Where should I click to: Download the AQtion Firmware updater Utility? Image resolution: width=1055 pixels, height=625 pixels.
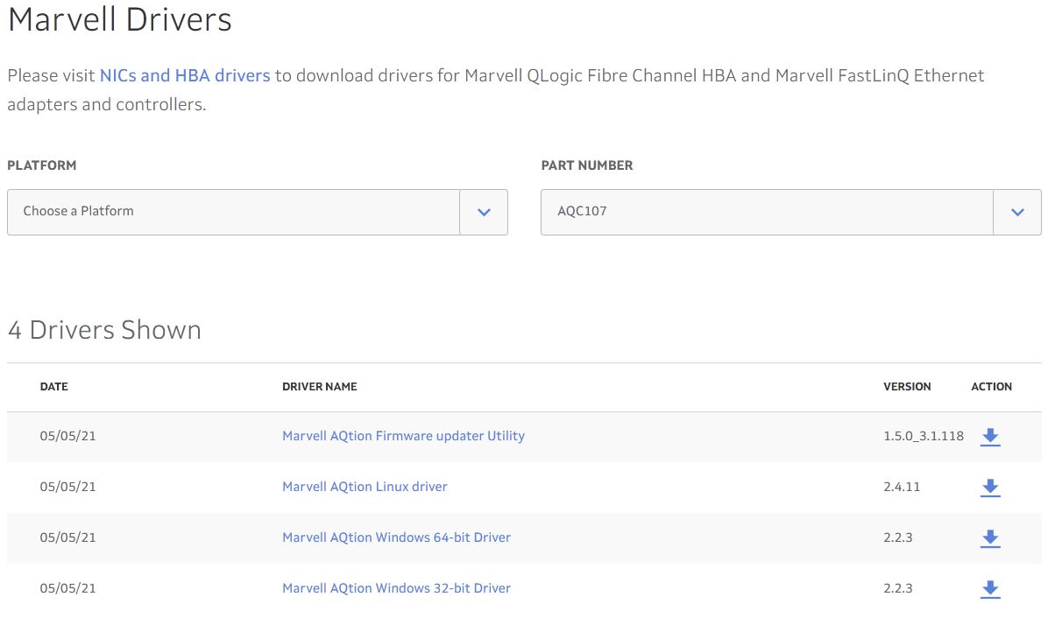(989, 437)
